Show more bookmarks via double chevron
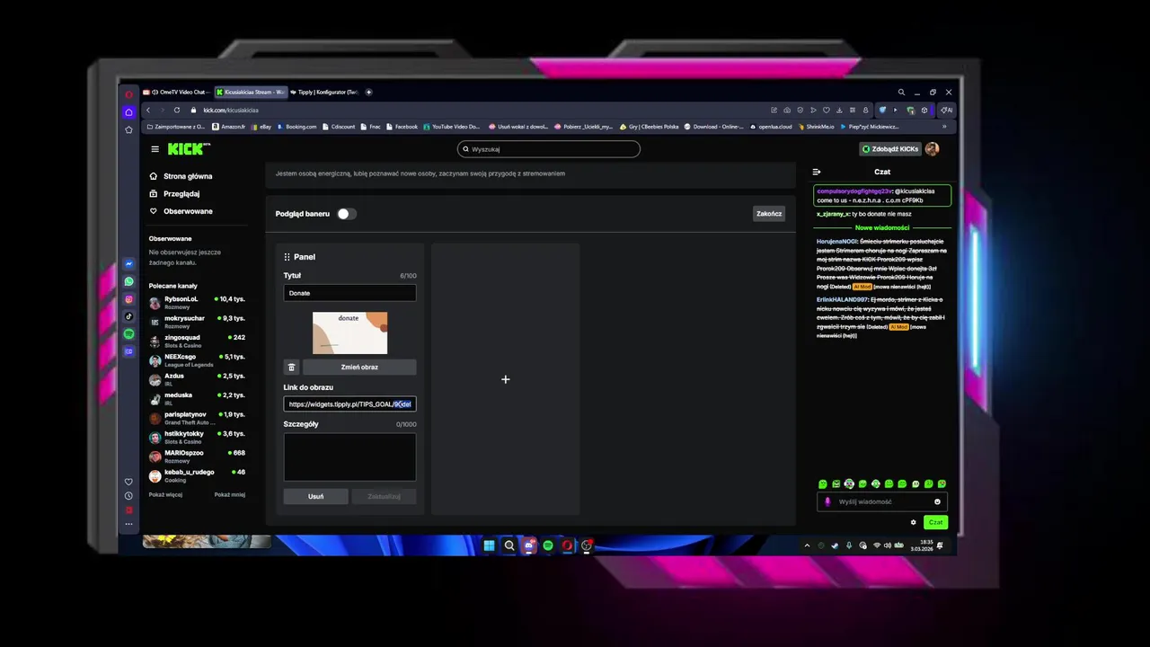 (943, 127)
